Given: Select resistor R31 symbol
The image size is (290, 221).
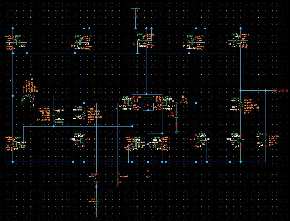Looking at the screenshot, I should [x=29, y=96].
